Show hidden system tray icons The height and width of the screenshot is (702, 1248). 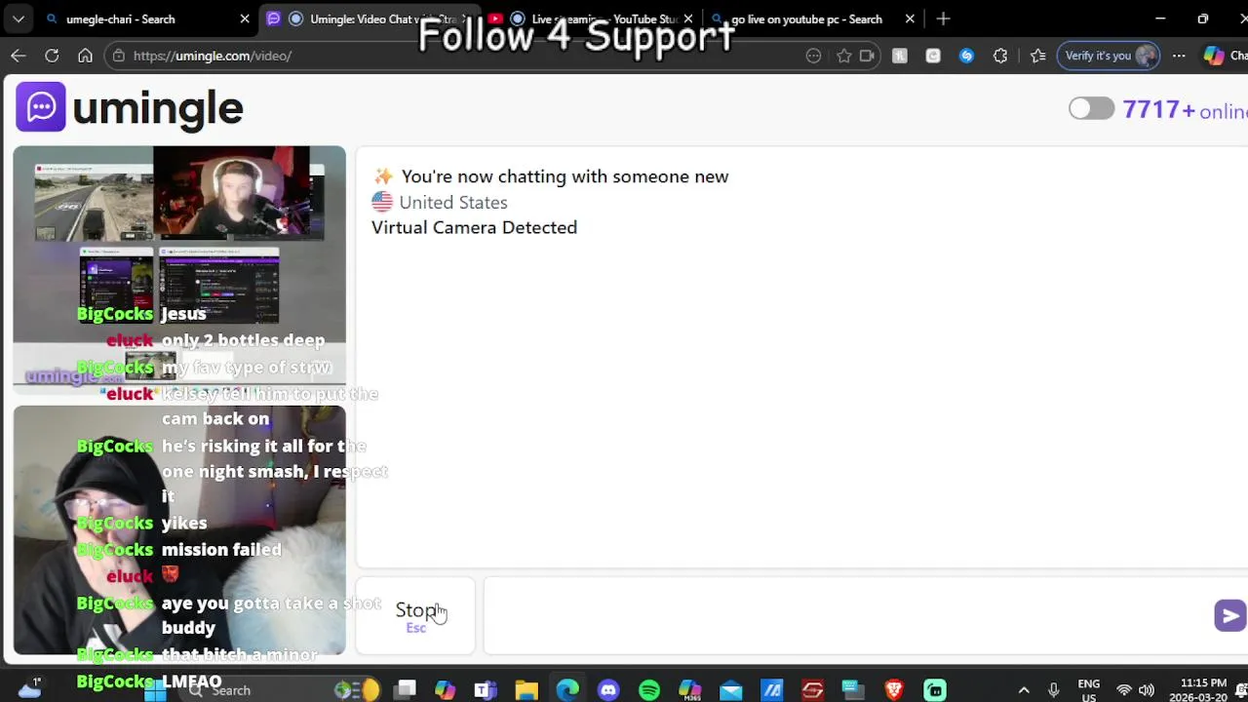tap(1024, 690)
